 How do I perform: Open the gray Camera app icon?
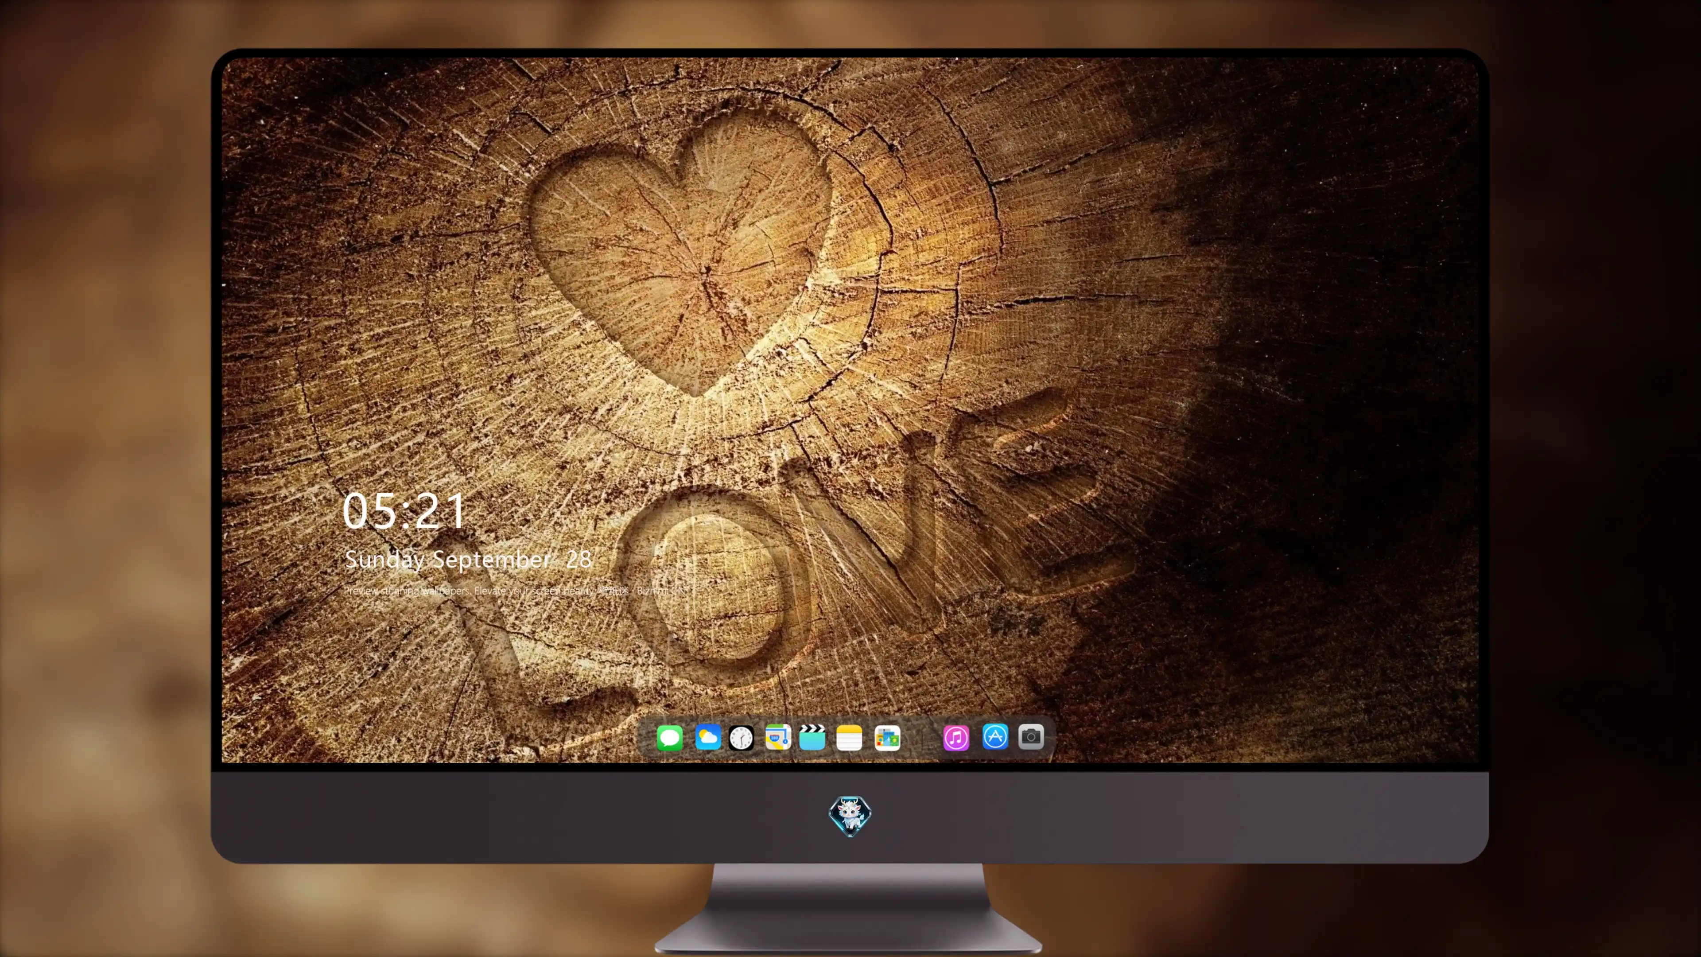[1031, 736]
